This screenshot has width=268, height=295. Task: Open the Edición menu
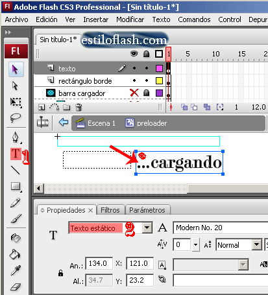47,19
